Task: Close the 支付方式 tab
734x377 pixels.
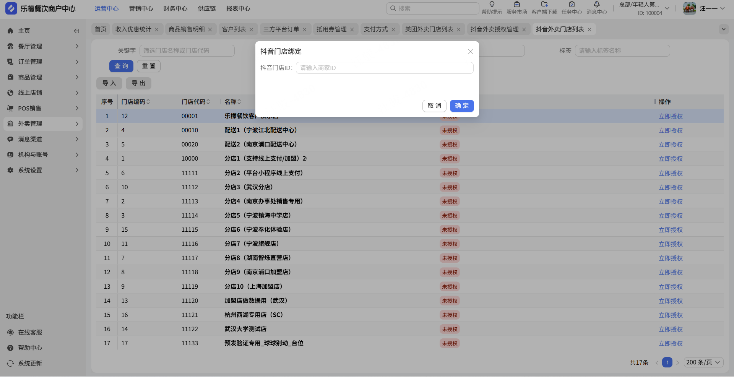Action: click(x=393, y=29)
